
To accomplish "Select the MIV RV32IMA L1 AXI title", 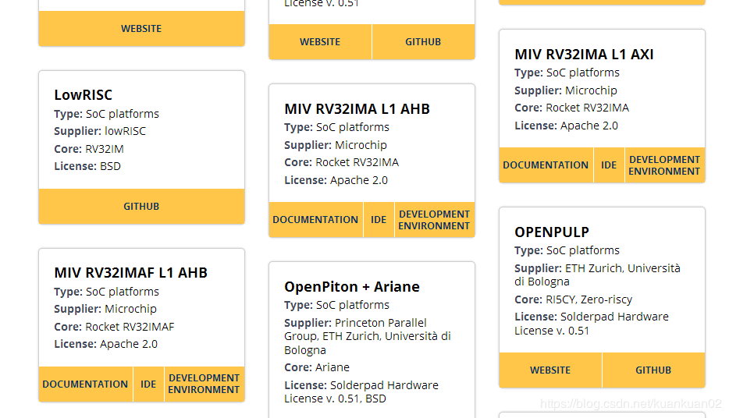I will click(x=584, y=55).
